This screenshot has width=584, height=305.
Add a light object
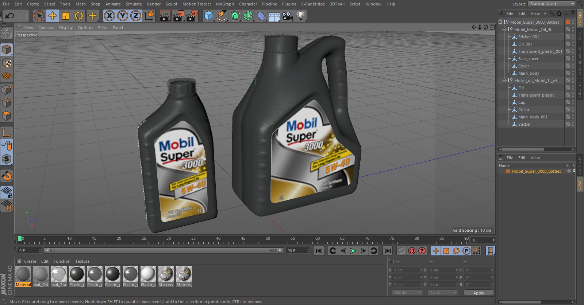pyautogui.click(x=301, y=16)
